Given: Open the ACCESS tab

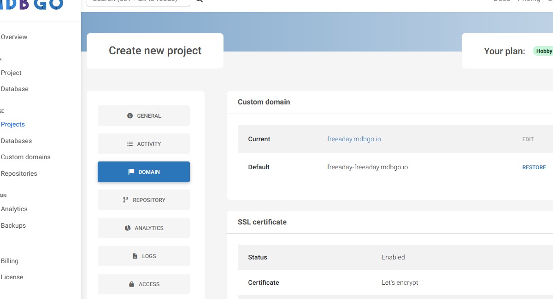Looking at the screenshot, I should pyautogui.click(x=144, y=284).
